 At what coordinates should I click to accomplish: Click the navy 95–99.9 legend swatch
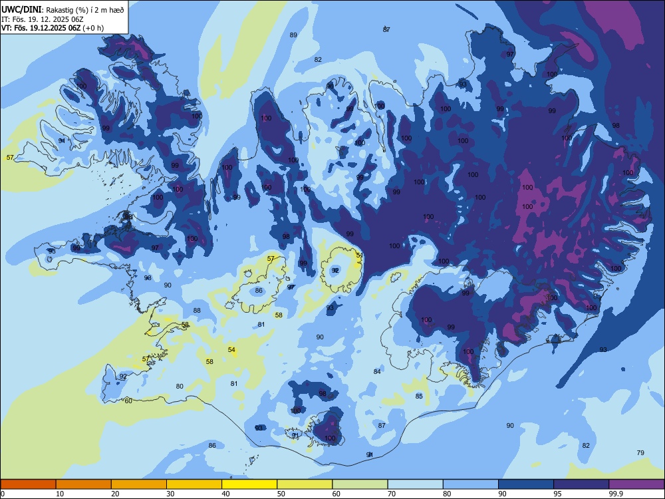tap(581, 484)
